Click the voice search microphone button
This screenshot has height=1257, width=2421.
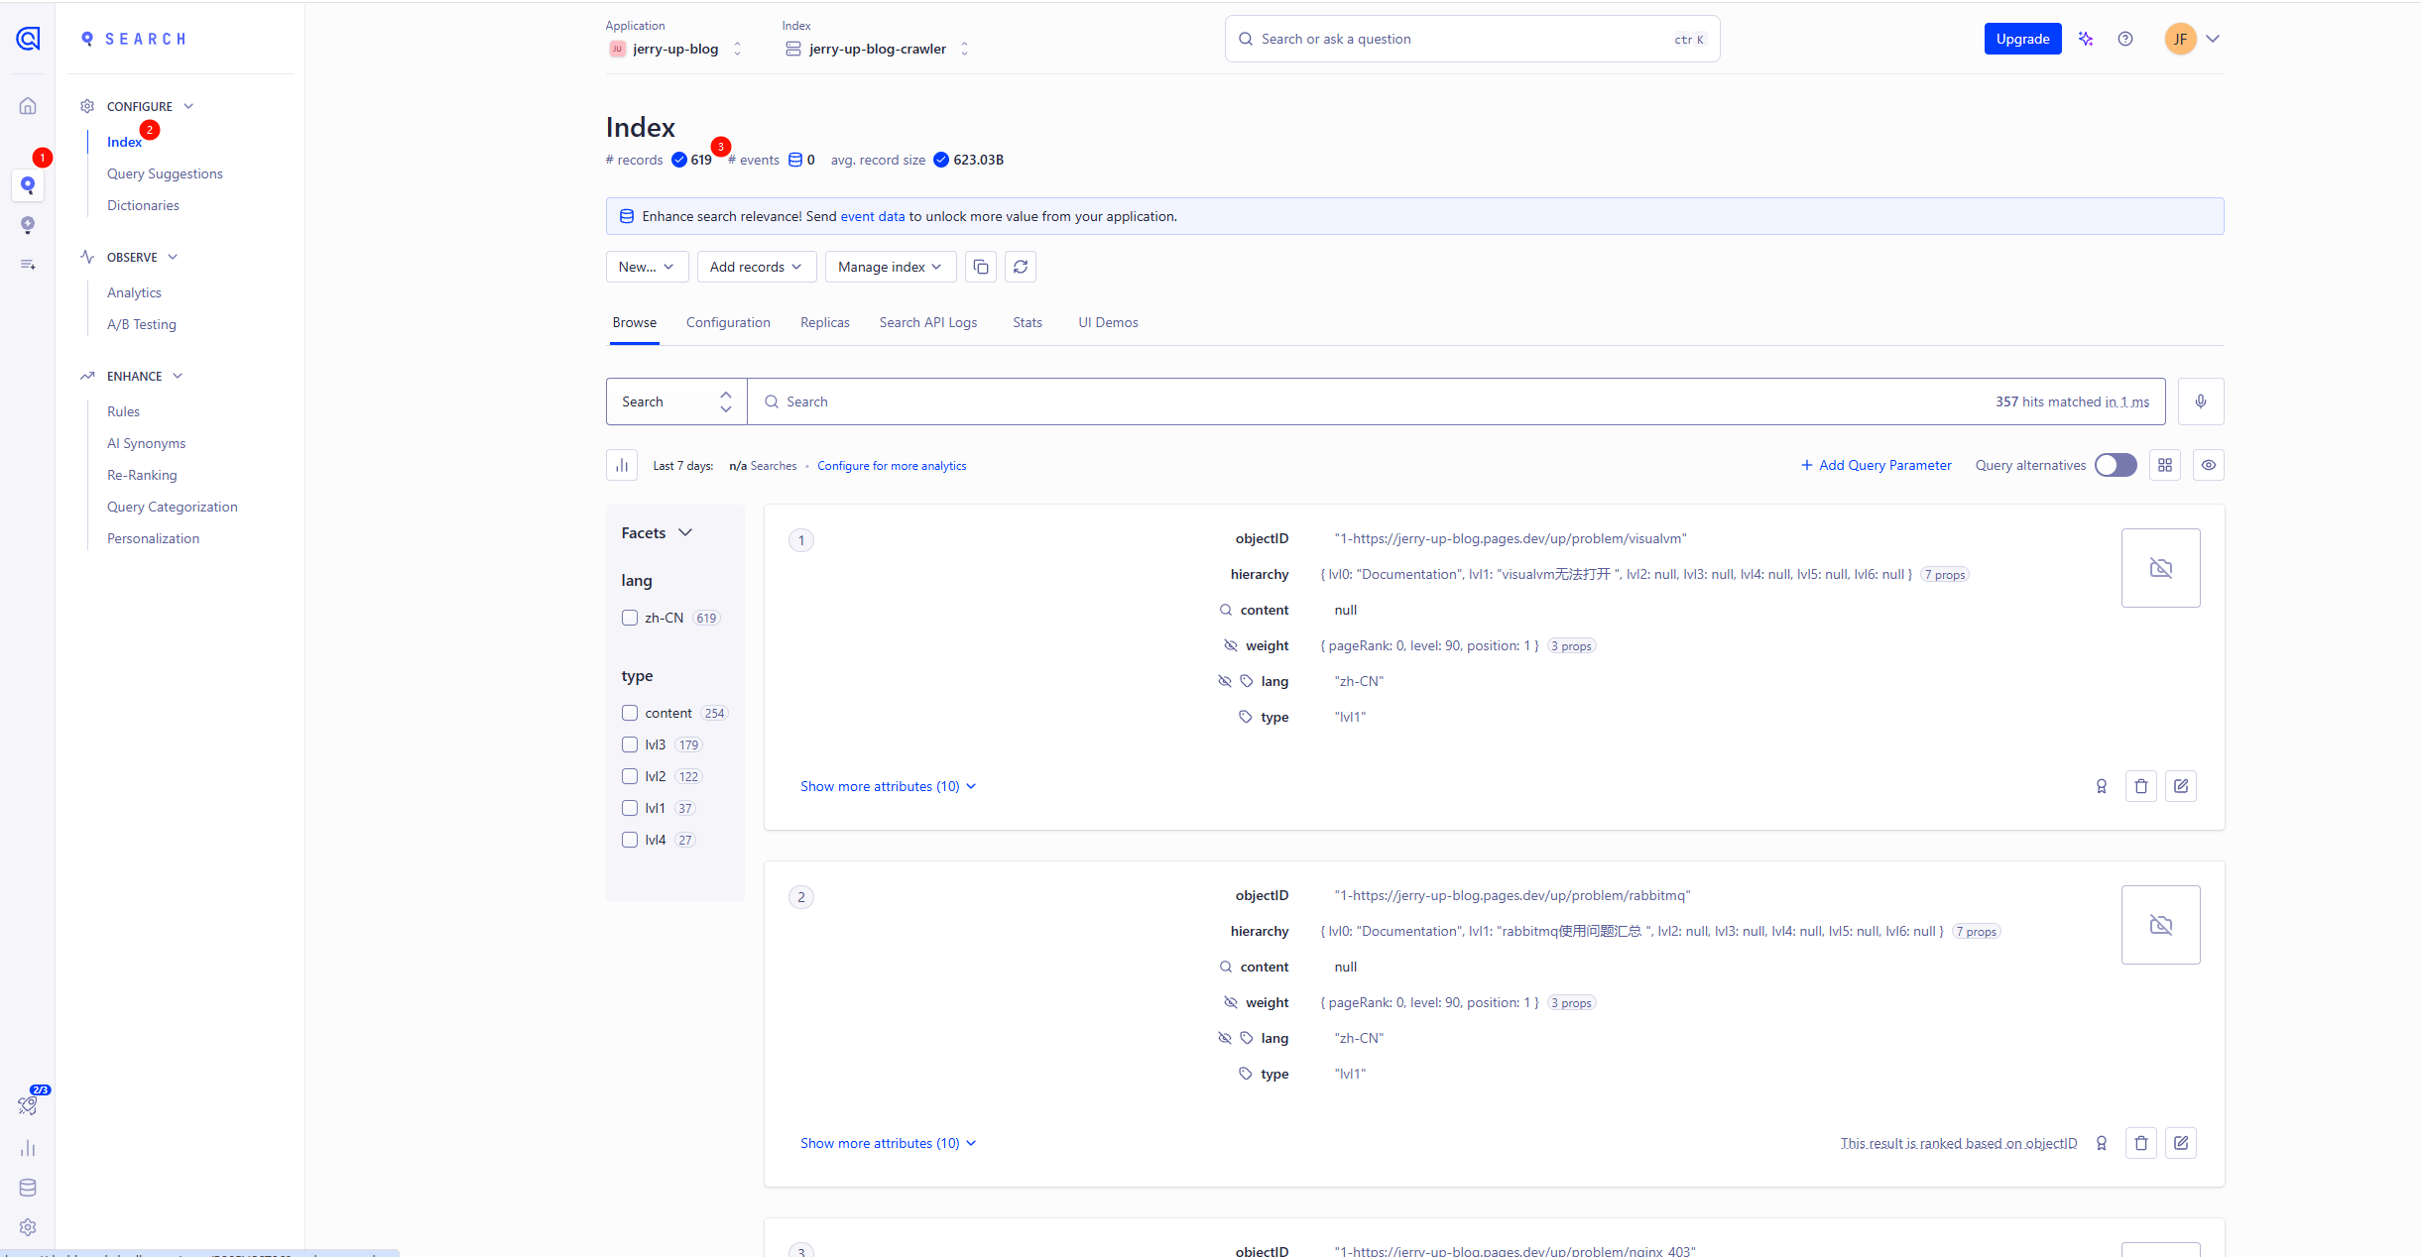pyautogui.click(x=2201, y=401)
